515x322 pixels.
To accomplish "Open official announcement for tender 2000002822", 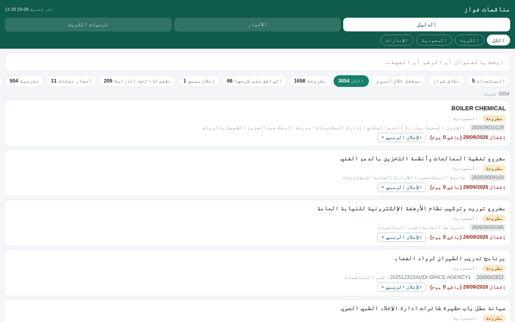I will coord(402,287).
